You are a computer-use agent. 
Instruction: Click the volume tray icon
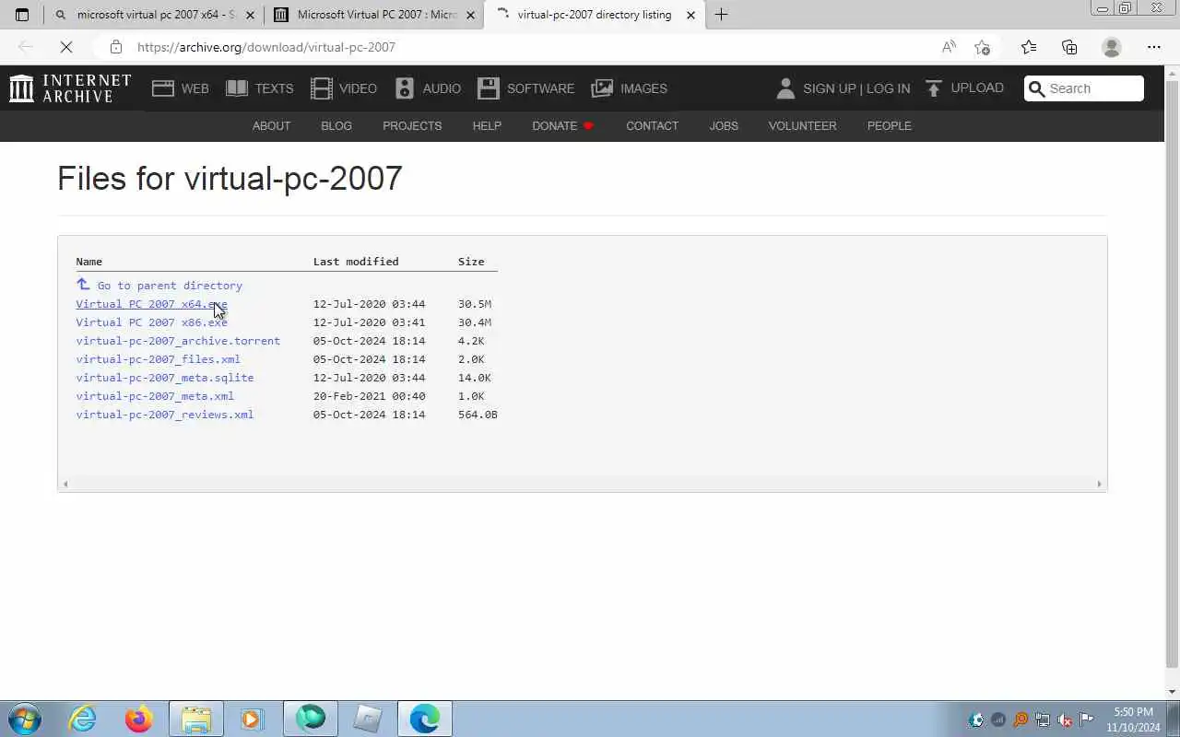tap(1065, 719)
